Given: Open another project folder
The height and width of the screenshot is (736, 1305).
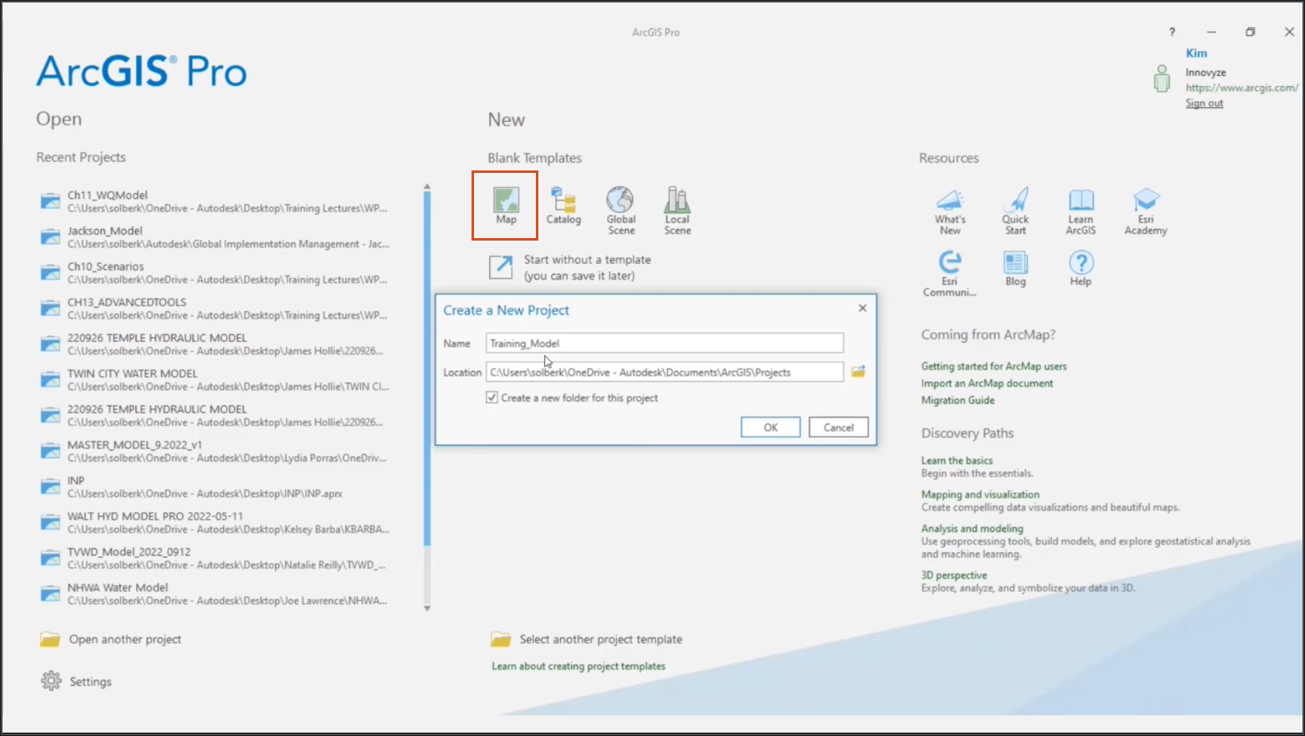Looking at the screenshot, I should point(110,639).
